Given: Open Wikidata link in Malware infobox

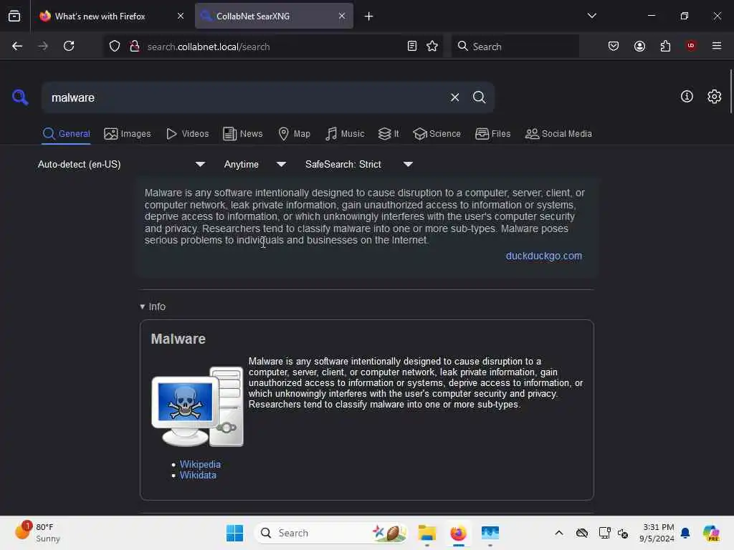Looking at the screenshot, I should click(x=198, y=476).
